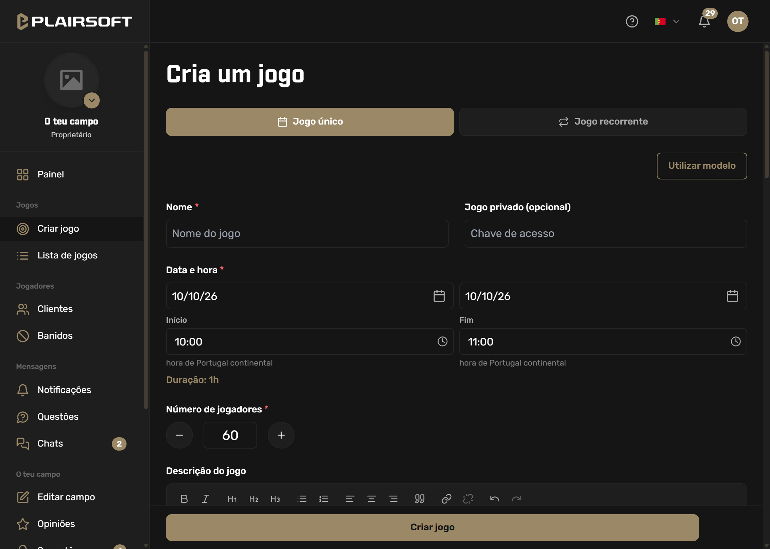
Task: Remove link in description editor
Action: (468, 499)
